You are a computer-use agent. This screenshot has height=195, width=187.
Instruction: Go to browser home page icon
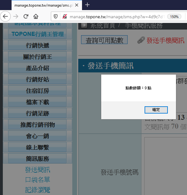tap(36, 16)
